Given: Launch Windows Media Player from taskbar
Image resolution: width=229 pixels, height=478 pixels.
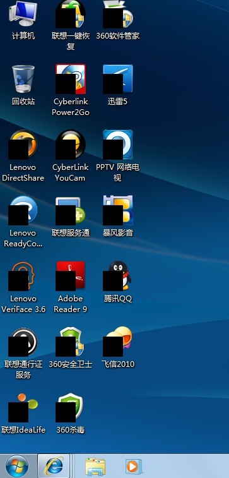Looking at the screenshot, I should point(133,467).
